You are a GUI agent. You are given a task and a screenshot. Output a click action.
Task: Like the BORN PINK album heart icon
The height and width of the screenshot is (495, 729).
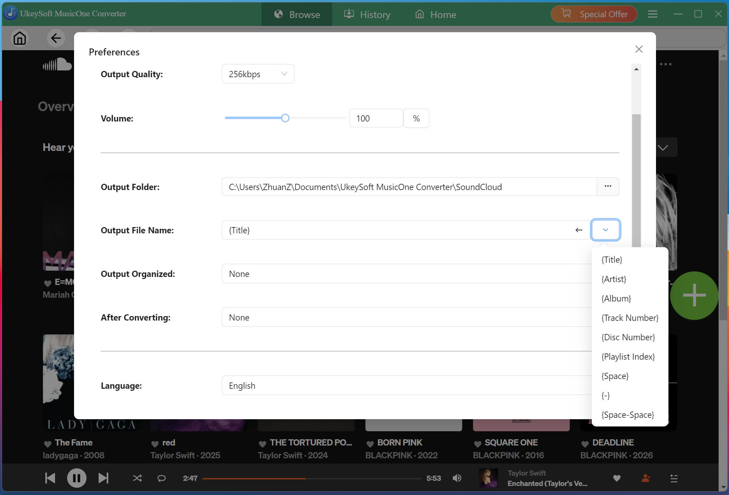(x=370, y=443)
